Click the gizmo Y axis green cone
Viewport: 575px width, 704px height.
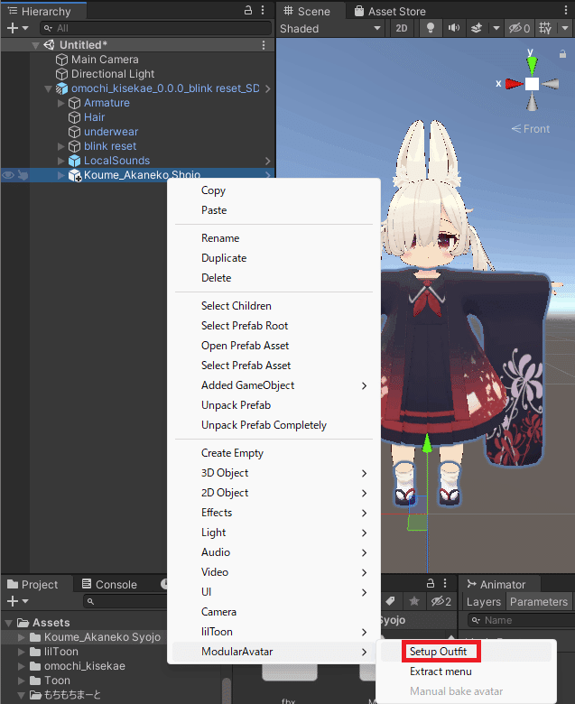(x=532, y=67)
